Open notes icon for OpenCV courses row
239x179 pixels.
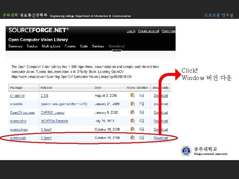132,112
